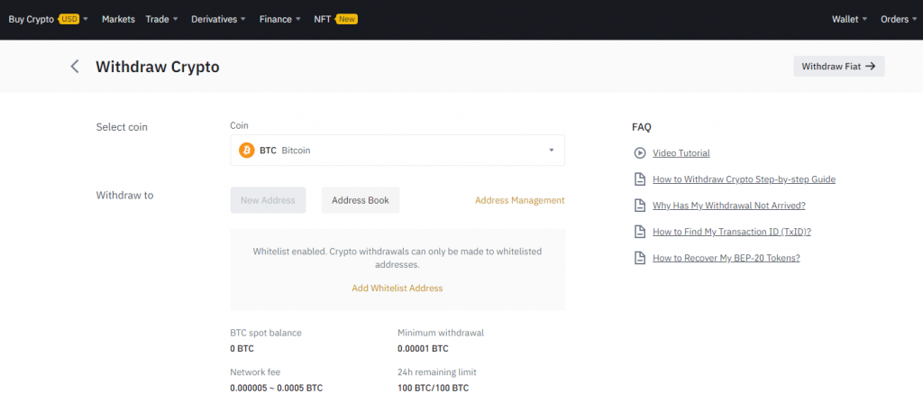Select the New Address button
Screen dimensions: 923x412
[268, 200]
